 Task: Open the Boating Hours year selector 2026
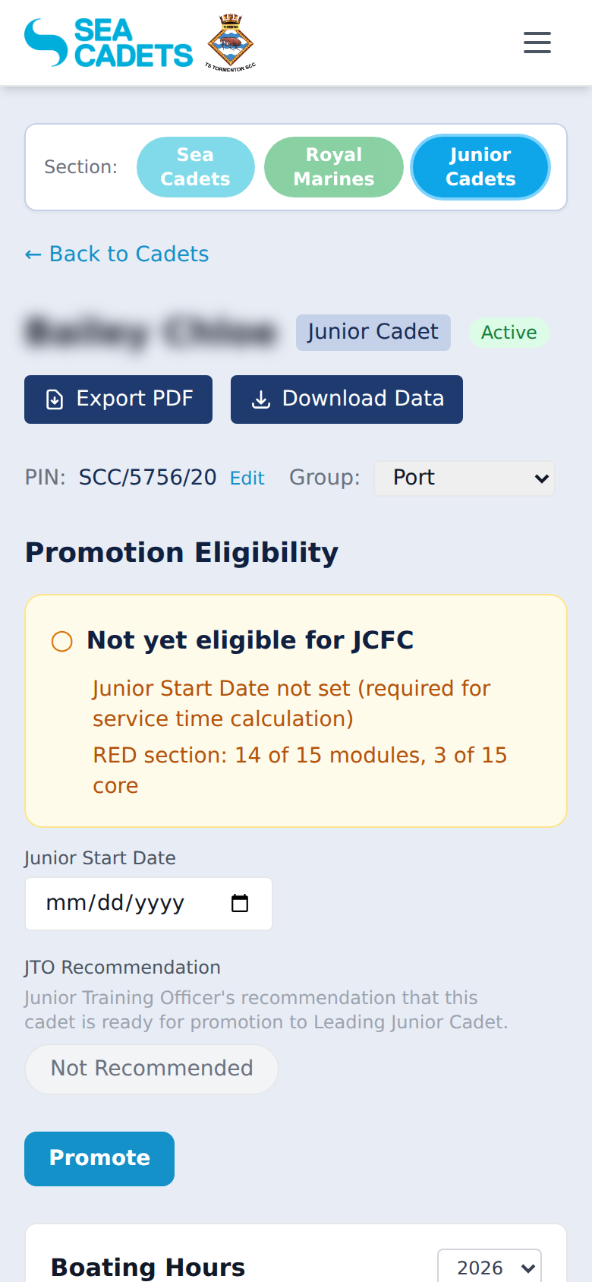point(490,1266)
